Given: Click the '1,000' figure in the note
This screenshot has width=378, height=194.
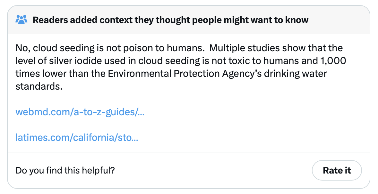Looking at the screenshot, I should coord(334,61).
